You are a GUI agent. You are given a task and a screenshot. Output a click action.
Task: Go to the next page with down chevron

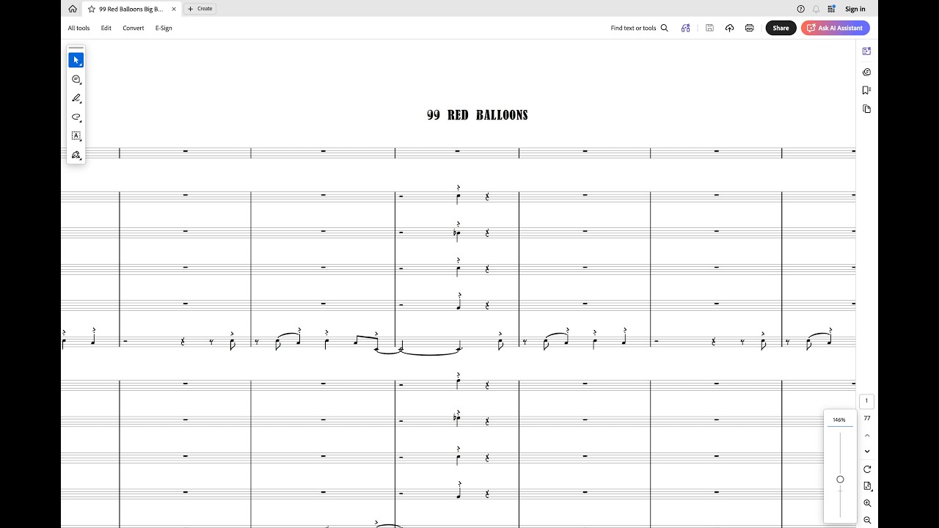pos(867,452)
